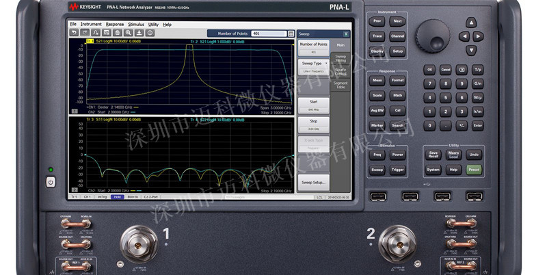Tap the Power hardkey in Stimulus group
The image size is (547, 275).
(397, 155)
